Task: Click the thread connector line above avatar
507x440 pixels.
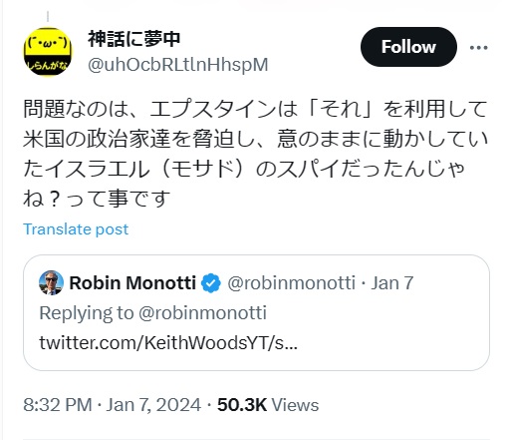Action: (x=48, y=16)
